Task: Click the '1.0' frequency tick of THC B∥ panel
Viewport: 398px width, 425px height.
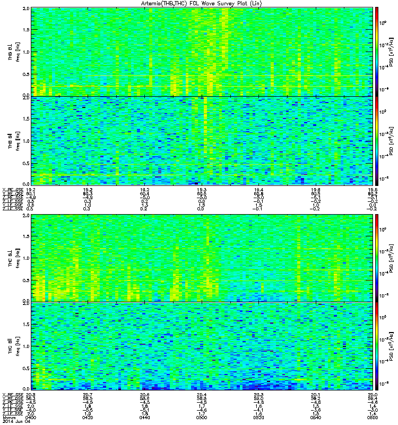Action: (26, 346)
